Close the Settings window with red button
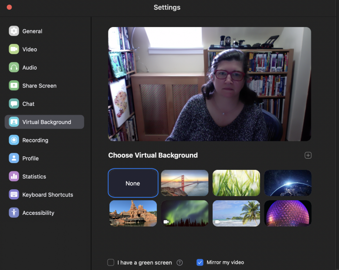339x270 pixels. click(x=9, y=7)
